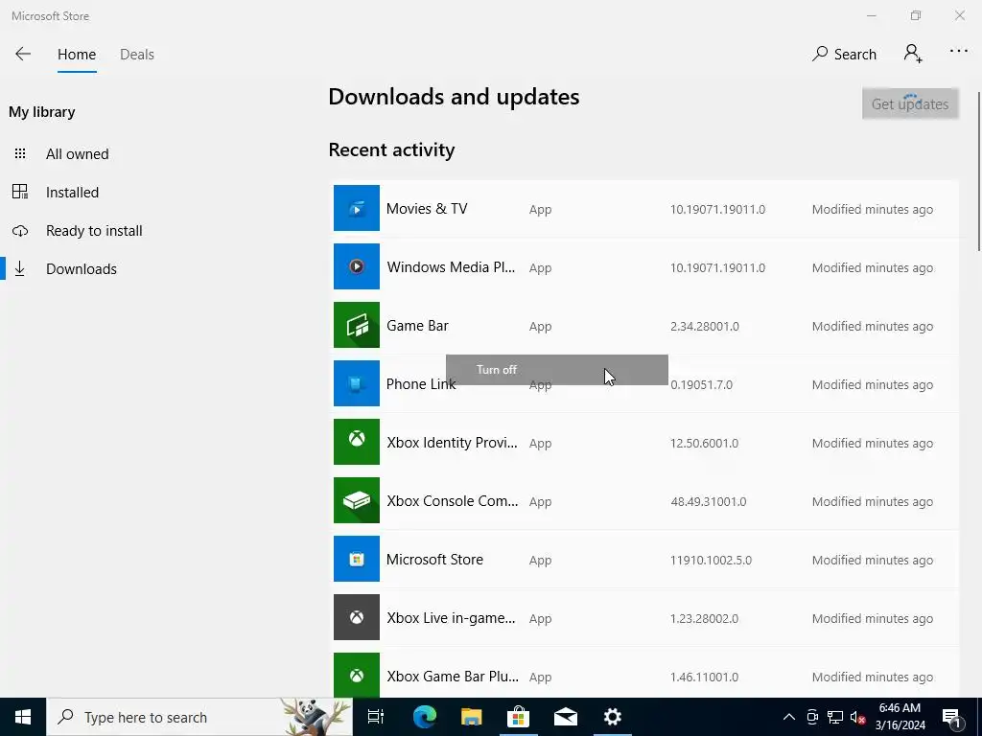Image resolution: width=982 pixels, height=736 pixels.
Task: Click the Microsoft Store name in list
Action: [x=434, y=560]
